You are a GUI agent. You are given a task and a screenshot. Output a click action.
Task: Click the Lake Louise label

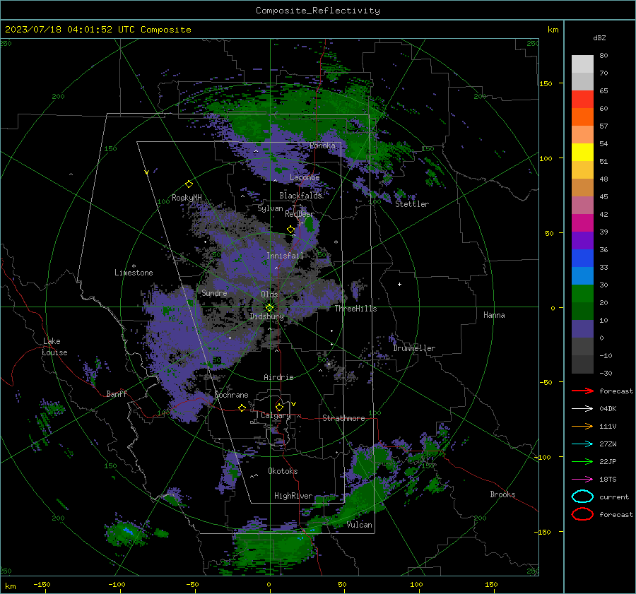54,347
